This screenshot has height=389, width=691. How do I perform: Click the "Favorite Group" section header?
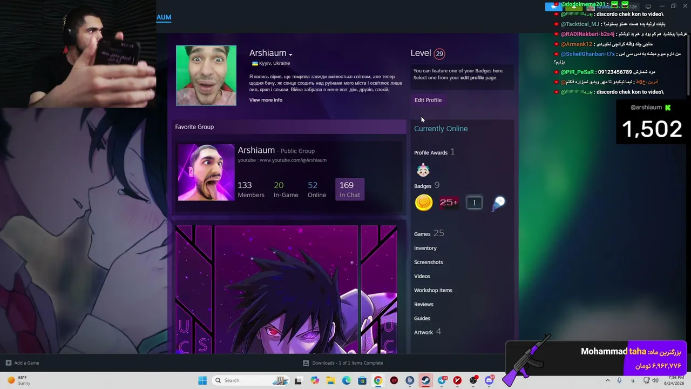click(194, 127)
